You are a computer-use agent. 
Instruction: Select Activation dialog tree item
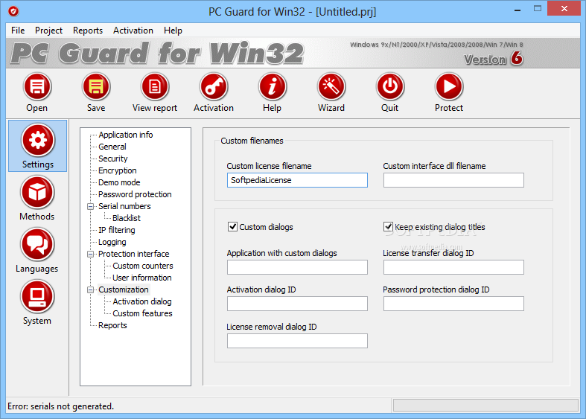click(x=142, y=301)
